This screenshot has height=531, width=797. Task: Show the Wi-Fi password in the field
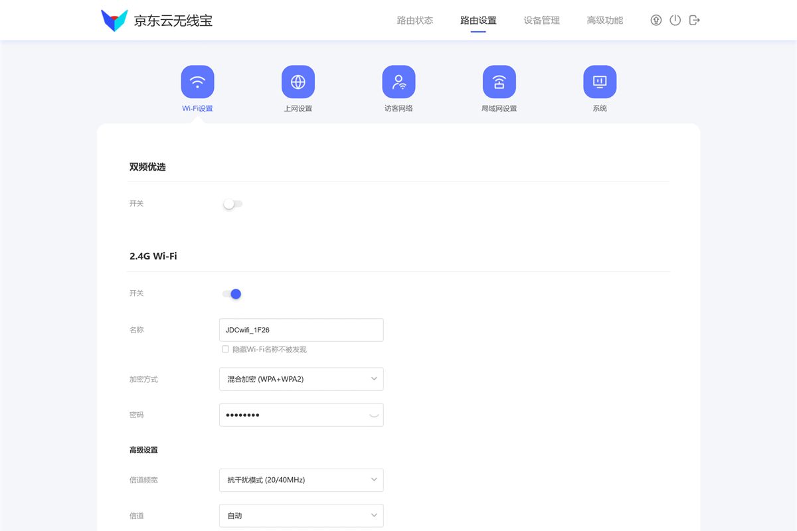tap(374, 415)
